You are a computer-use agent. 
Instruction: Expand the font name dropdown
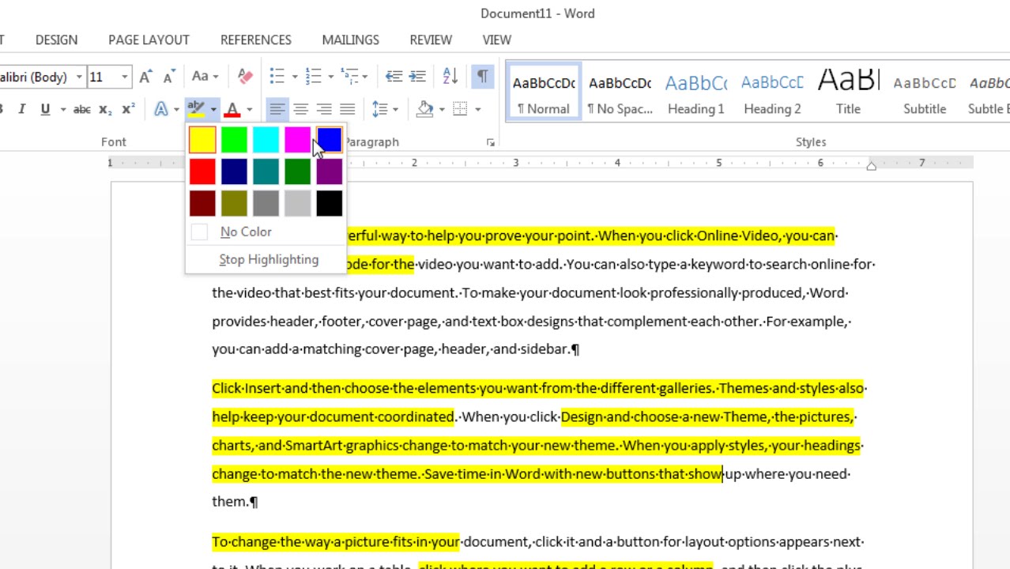tap(79, 77)
